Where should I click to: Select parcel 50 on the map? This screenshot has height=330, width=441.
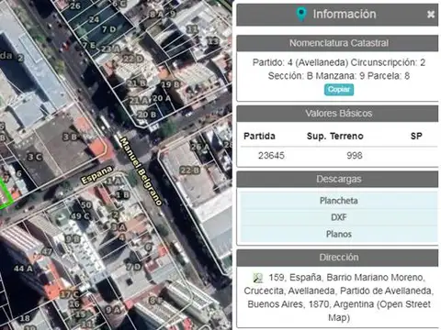coord(86,204)
